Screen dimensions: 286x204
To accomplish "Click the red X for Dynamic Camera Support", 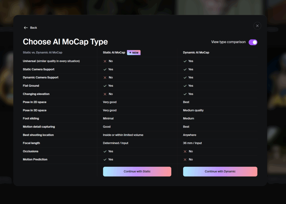I will click(x=105, y=78).
